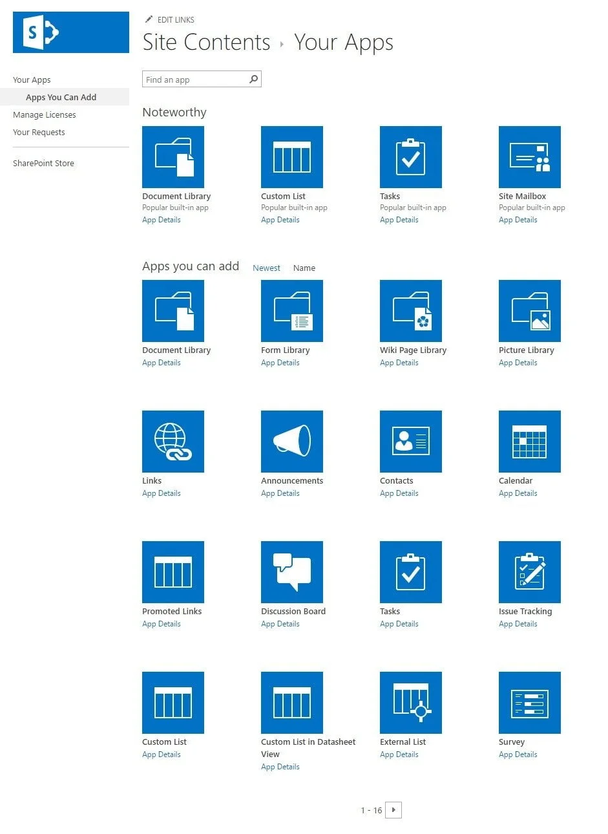Sort apps by Newest

coord(266,268)
